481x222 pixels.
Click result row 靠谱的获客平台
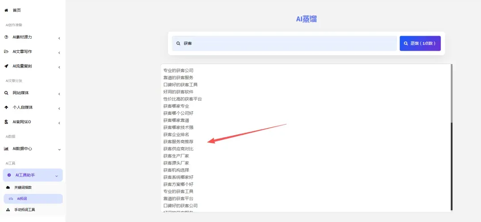[x=178, y=199]
